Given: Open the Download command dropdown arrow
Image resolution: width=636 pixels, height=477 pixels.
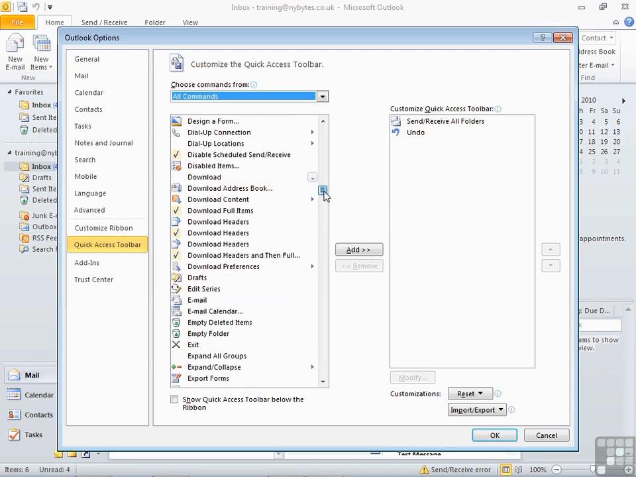Looking at the screenshot, I should [x=312, y=178].
